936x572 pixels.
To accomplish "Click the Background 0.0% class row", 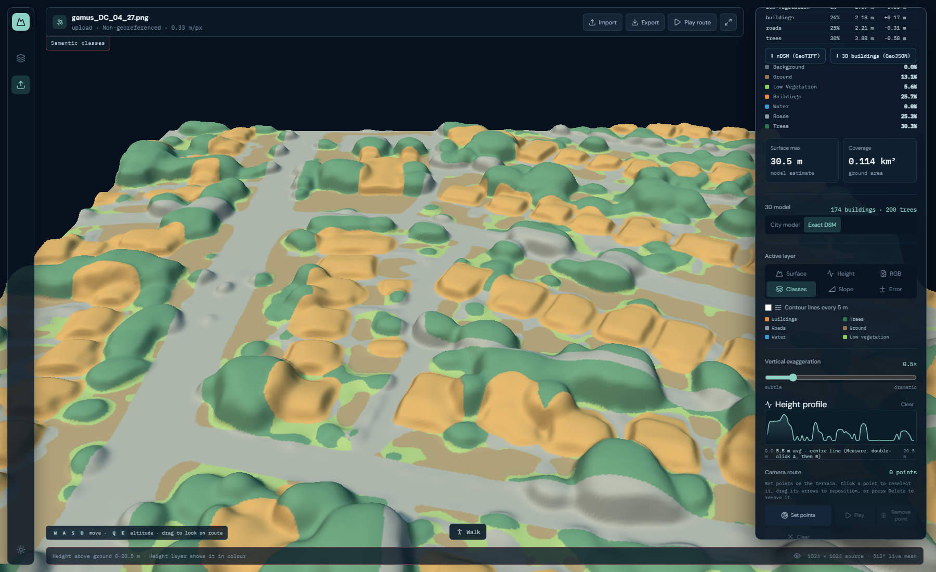I will pyautogui.click(x=840, y=67).
